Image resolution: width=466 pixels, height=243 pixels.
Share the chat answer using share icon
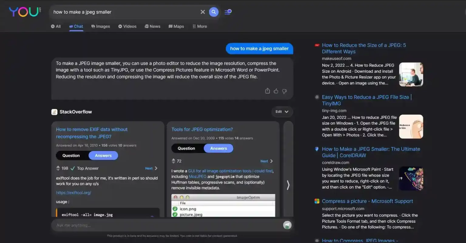[267, 91]
